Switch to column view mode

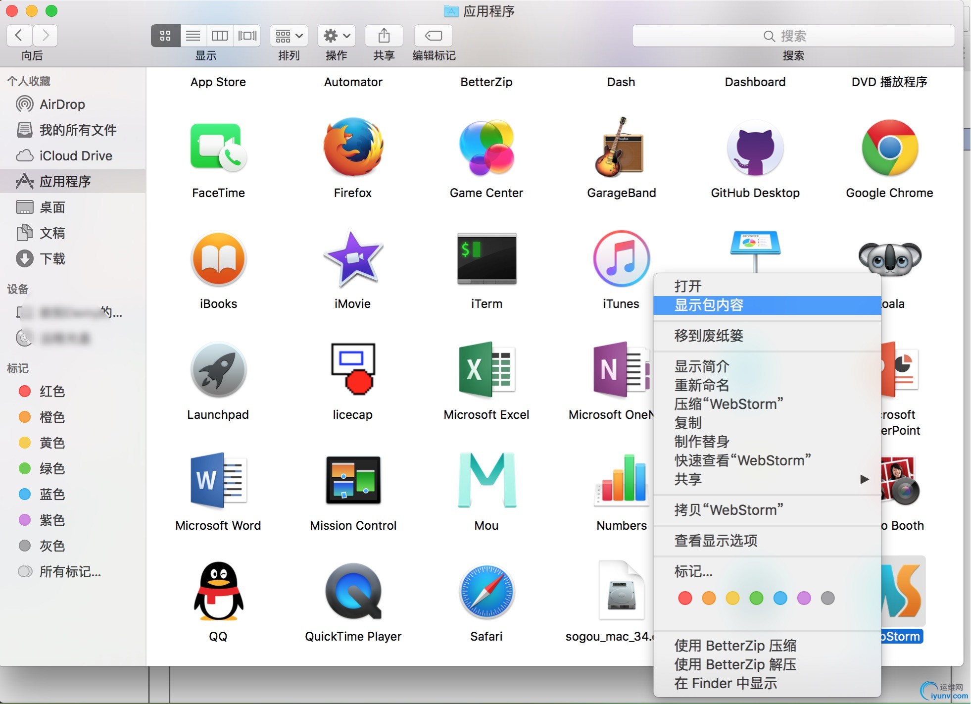220,36
